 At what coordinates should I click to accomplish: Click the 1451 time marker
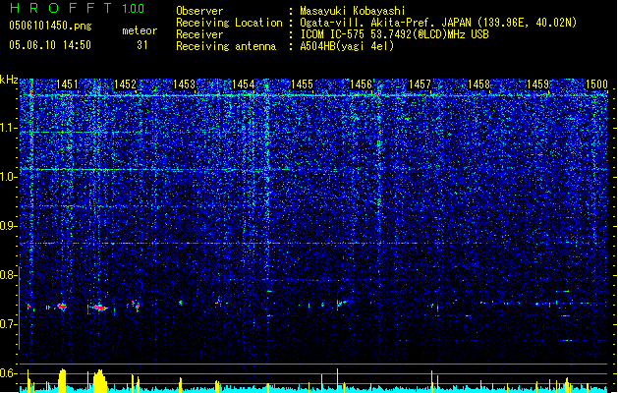[x=67, y=84]
